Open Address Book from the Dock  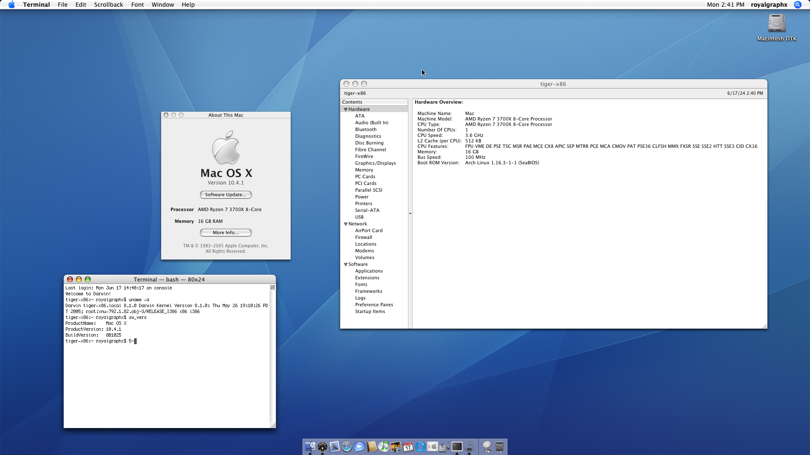(371, 447)
